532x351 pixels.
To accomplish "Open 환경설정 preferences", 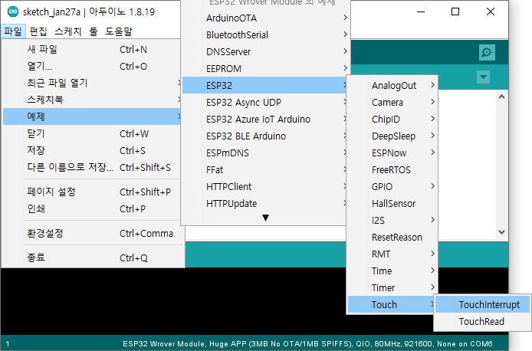I will [92, 233].
